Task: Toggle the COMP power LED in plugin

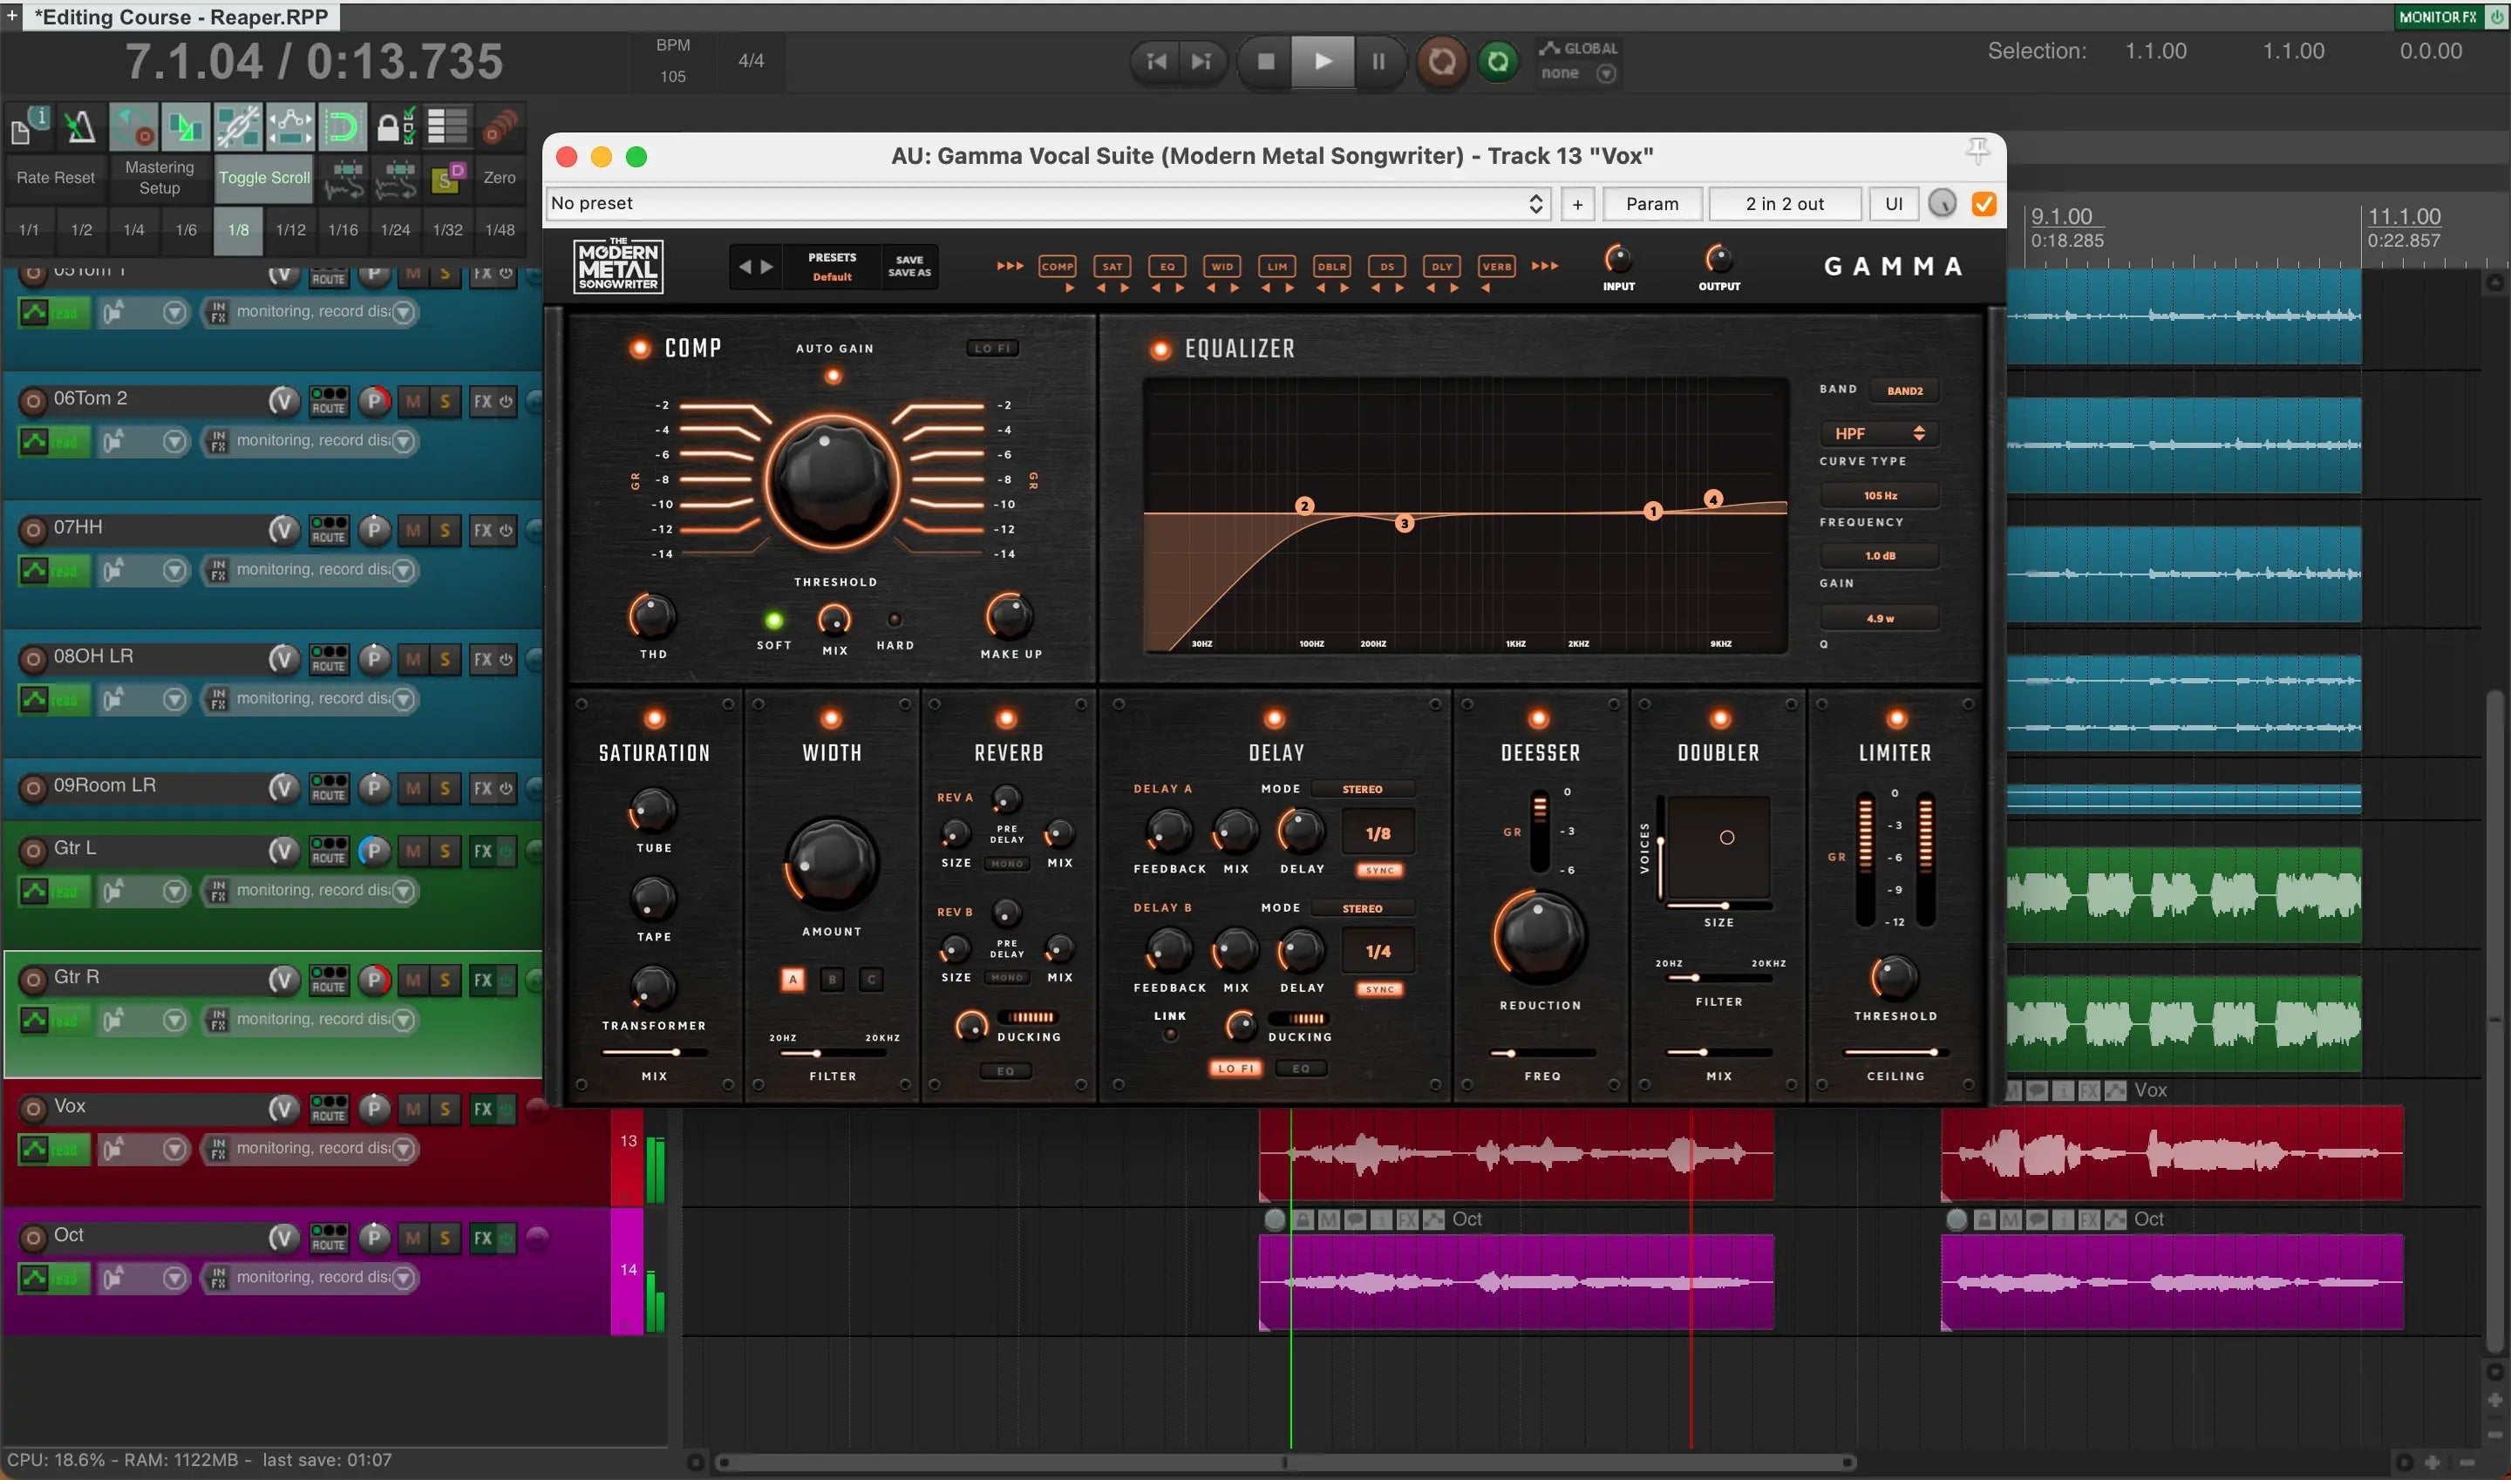Action: 639,348
